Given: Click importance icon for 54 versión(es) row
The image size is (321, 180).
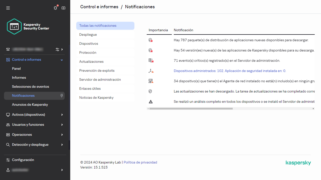Looking at the screenshot, I should tap(151, 50).
